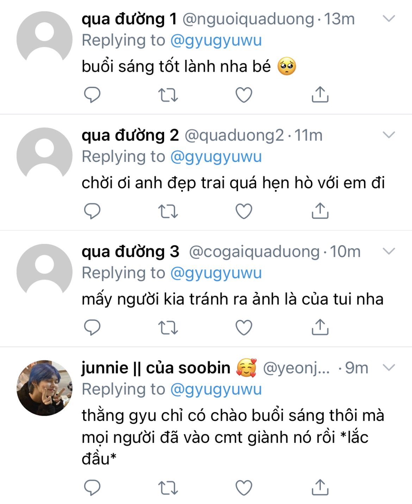The width and height of the screenshot is (412, 504).
Task: Like qua đường 1's tweet
Action: (244, 95)
